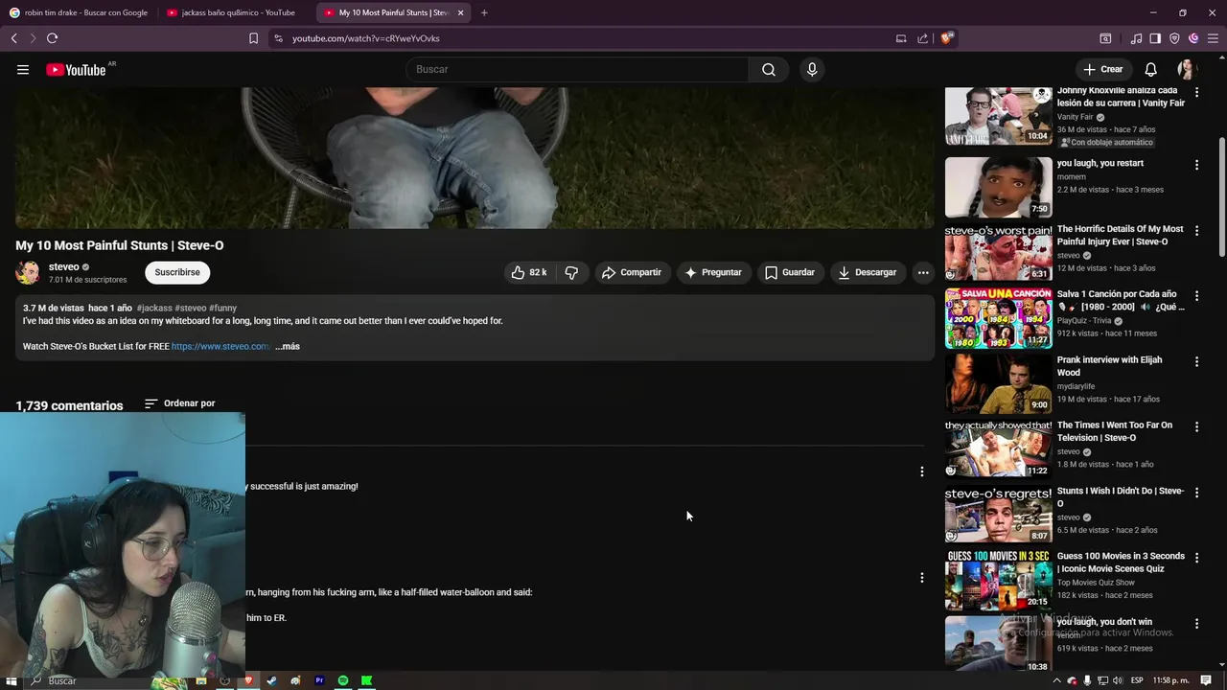Image resolution: width=1227 pixels, height=690 pixels.
Task: Save video with Guardar
Action: (x=790, y=272)
